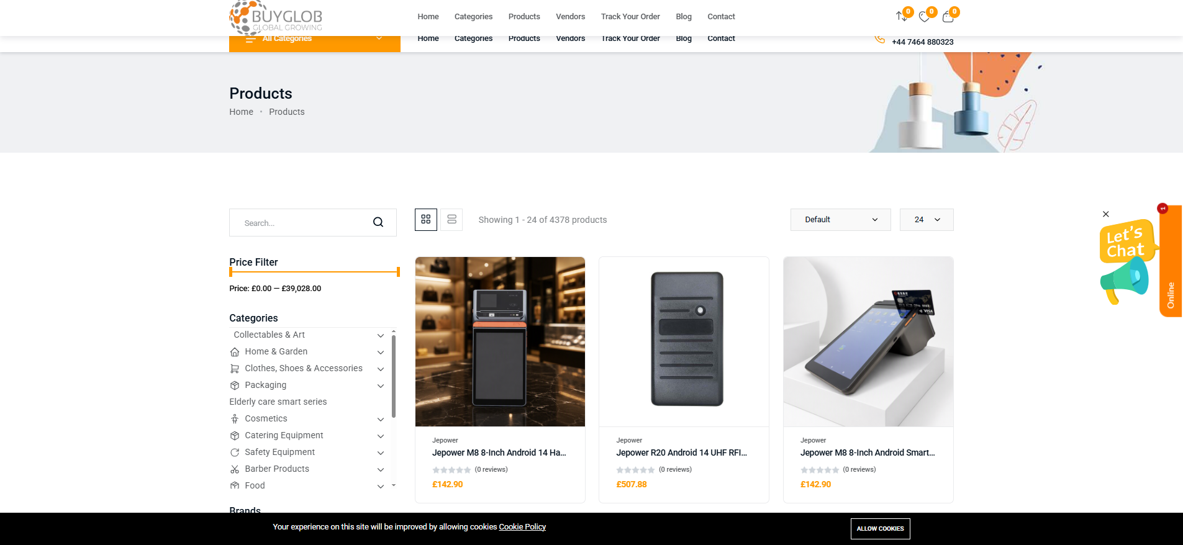Viewport: 1183px width, 545px height.
Task: Open the wishlist heart icon
Action: pos(925,17)
